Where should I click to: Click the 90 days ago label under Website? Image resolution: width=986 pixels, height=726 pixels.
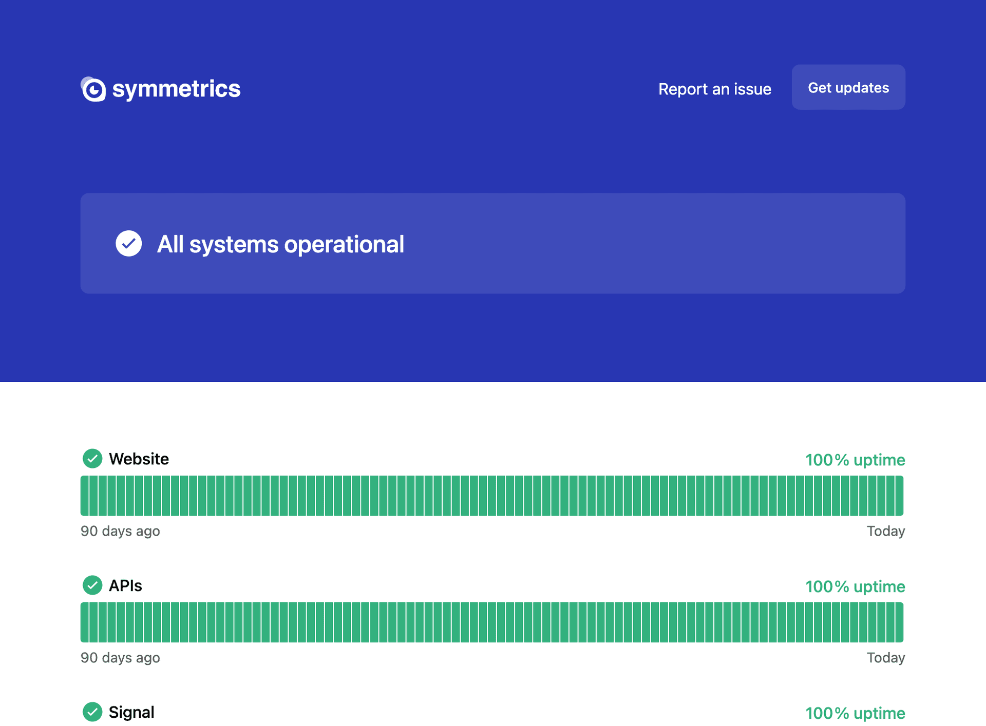(120, 531)
